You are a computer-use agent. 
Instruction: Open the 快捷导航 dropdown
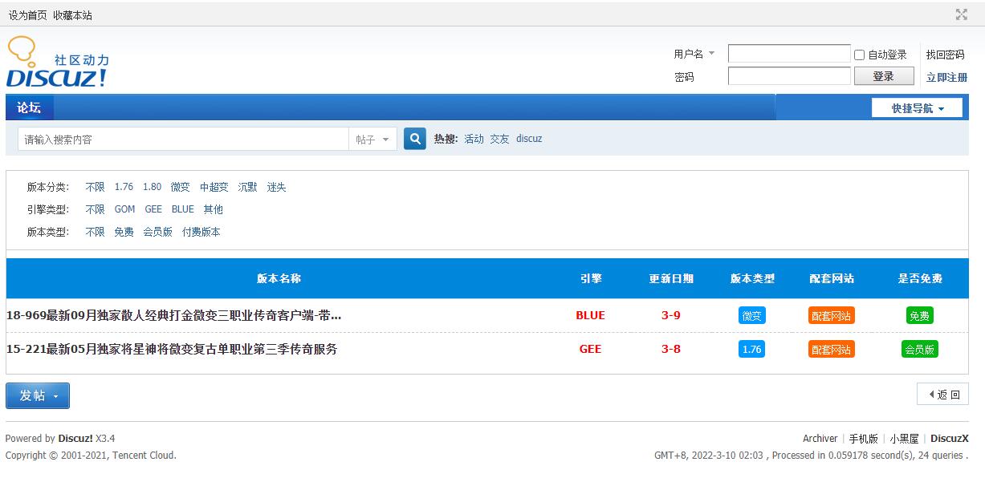(x=917, y=108)
